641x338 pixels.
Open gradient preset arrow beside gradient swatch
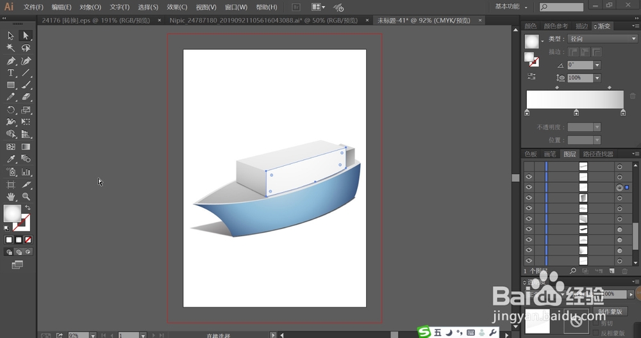coord(542,41)
